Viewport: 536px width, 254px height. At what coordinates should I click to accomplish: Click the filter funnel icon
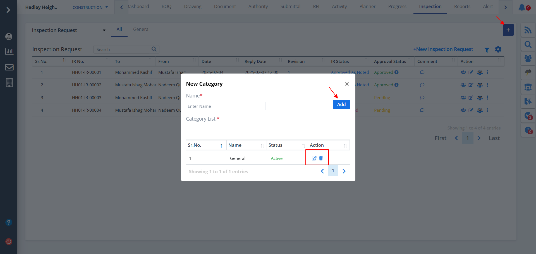(x=487, y=50)
